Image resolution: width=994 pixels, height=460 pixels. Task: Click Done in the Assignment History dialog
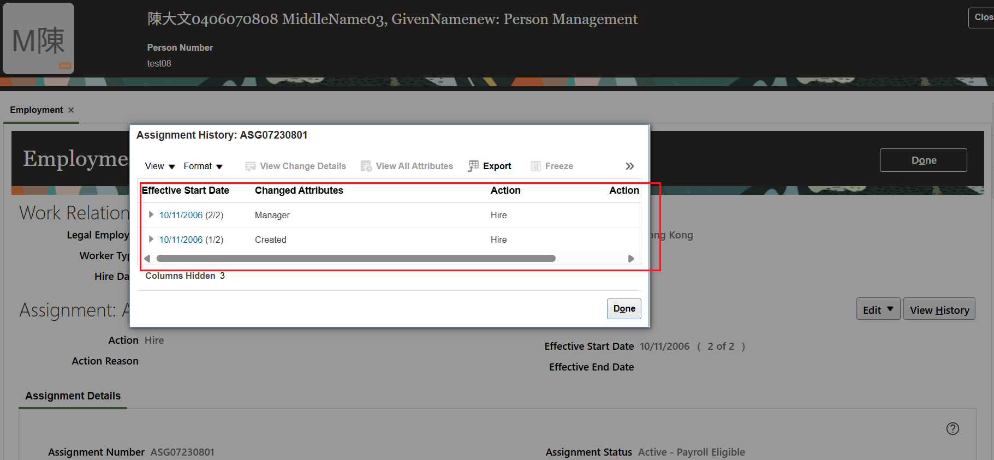(624, 309)
